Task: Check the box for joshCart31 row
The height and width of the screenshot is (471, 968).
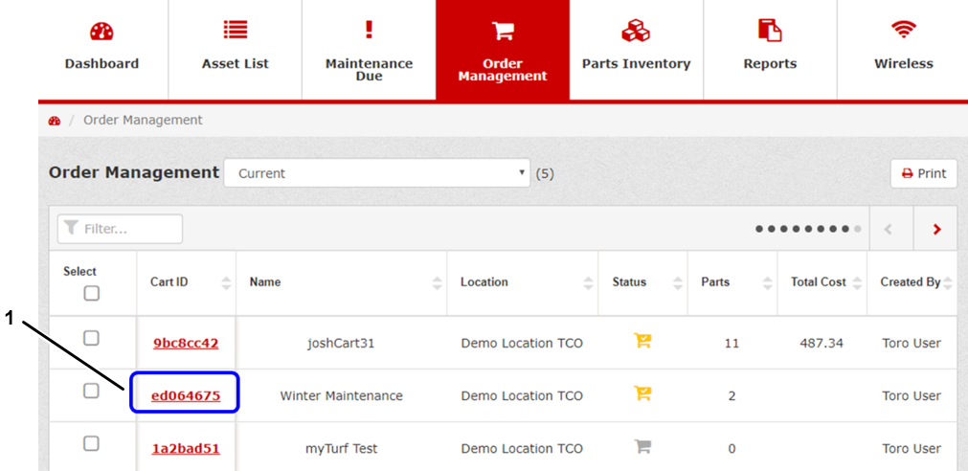Action: click(x=91, y=338)
